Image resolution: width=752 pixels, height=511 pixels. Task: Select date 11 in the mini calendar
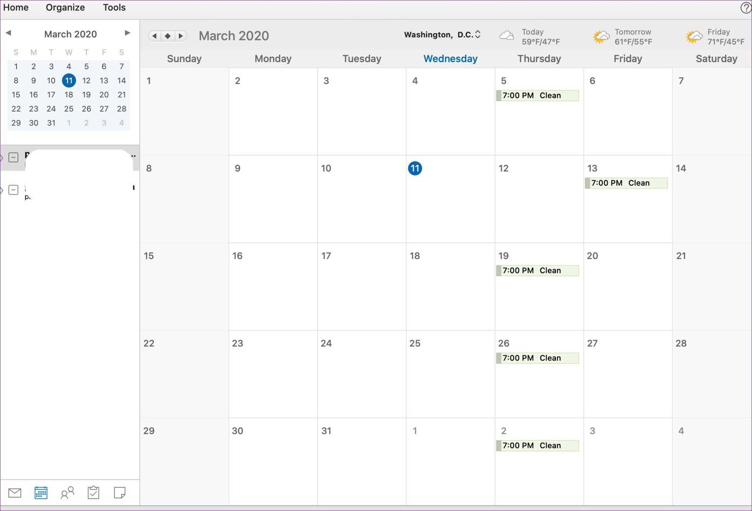(x=69, y=81)
